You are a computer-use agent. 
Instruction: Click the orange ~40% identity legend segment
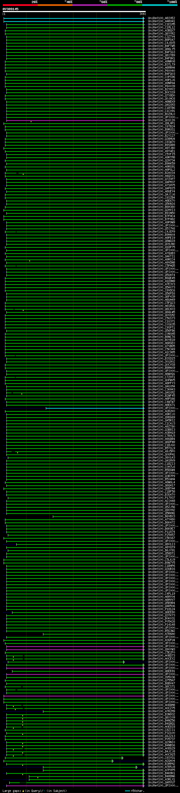coord(55,5)
